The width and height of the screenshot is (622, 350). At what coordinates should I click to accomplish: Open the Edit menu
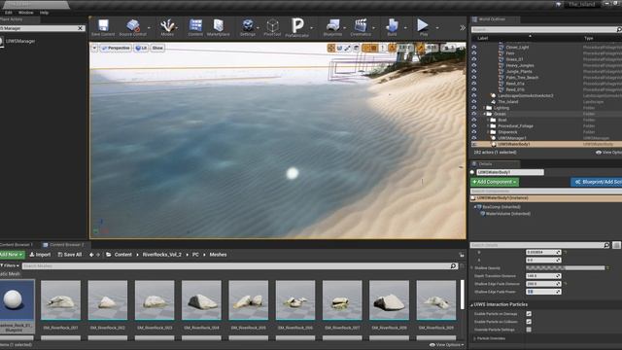click(x=9, y=13)
